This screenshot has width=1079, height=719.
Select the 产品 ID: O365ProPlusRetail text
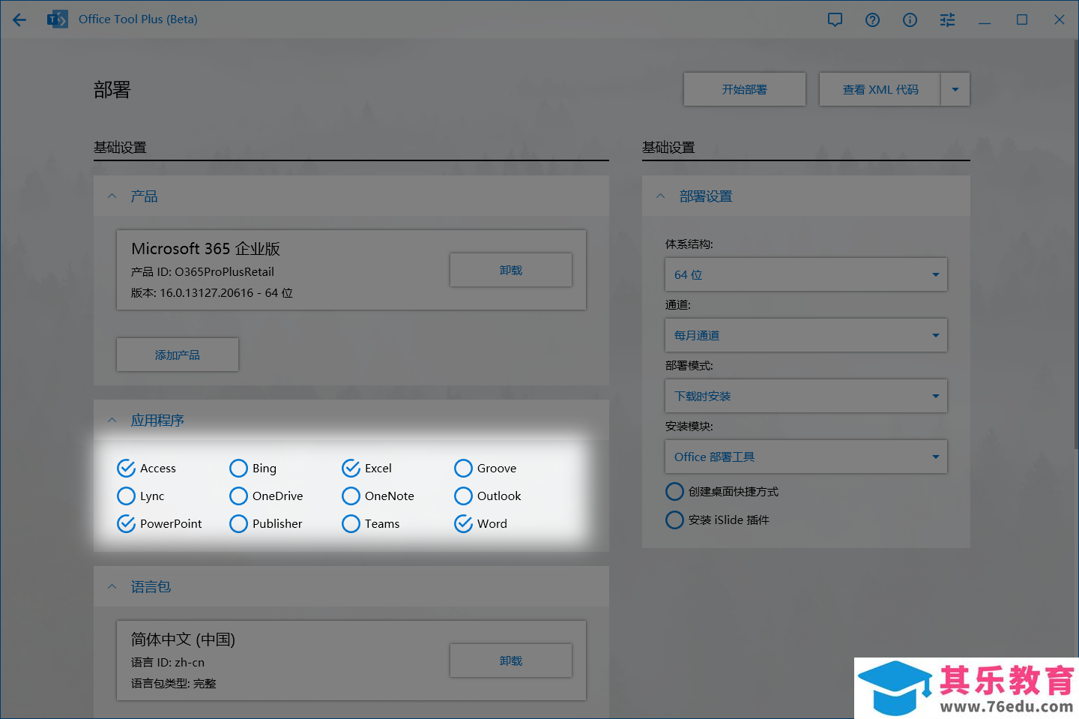pos(202,271)
